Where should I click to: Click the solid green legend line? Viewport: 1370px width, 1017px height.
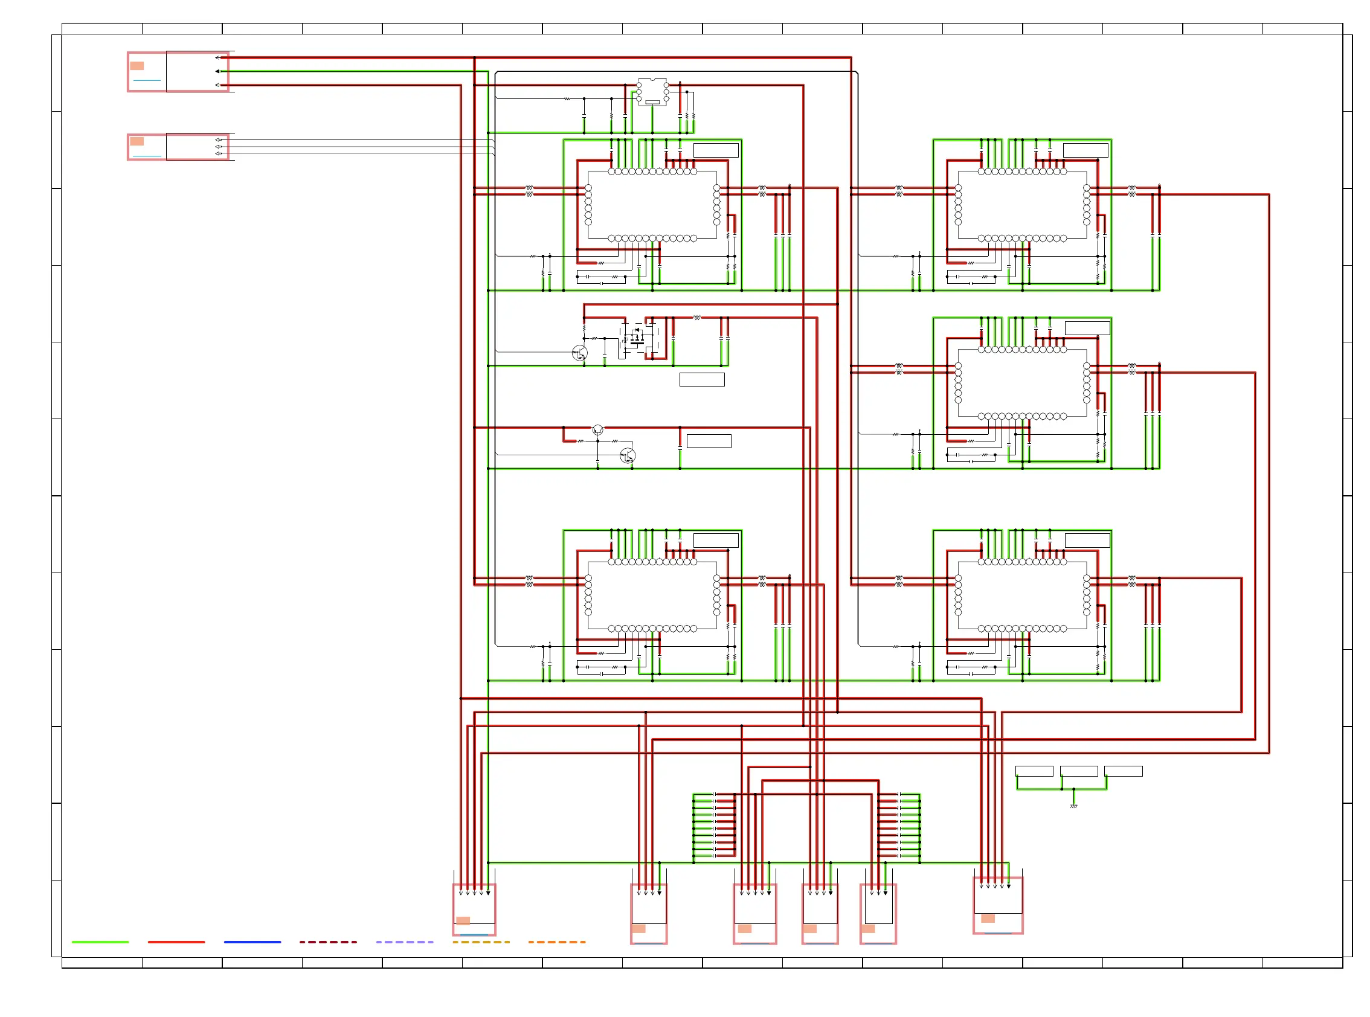click(100, 942)
